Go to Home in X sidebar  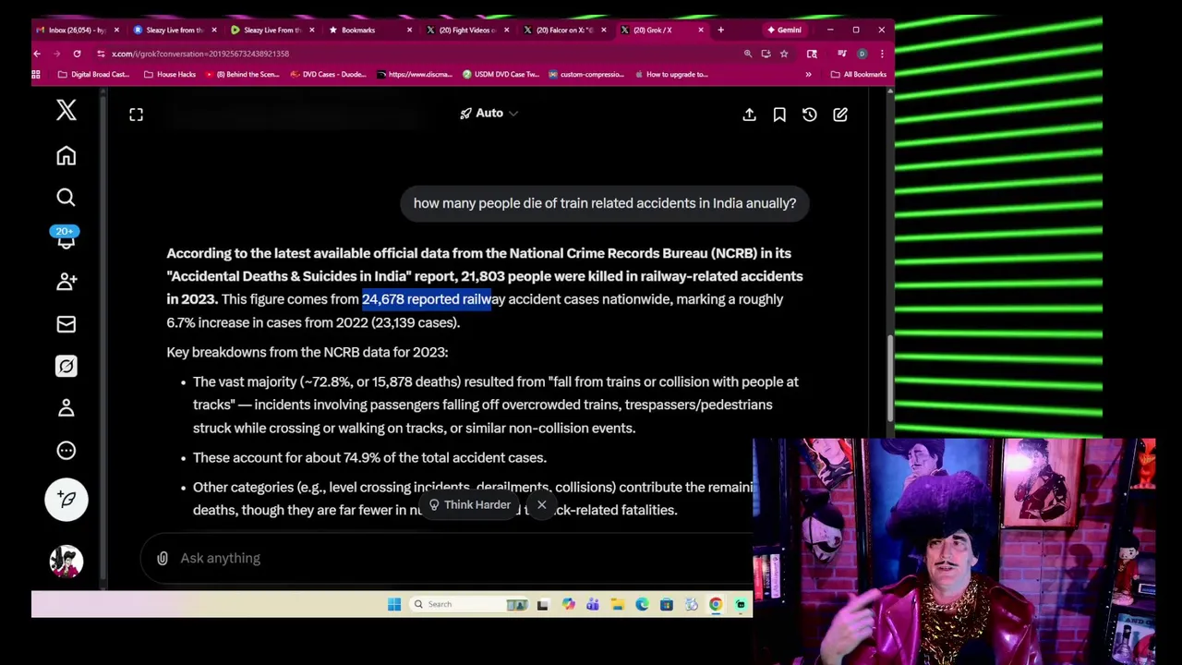point(66,156)
